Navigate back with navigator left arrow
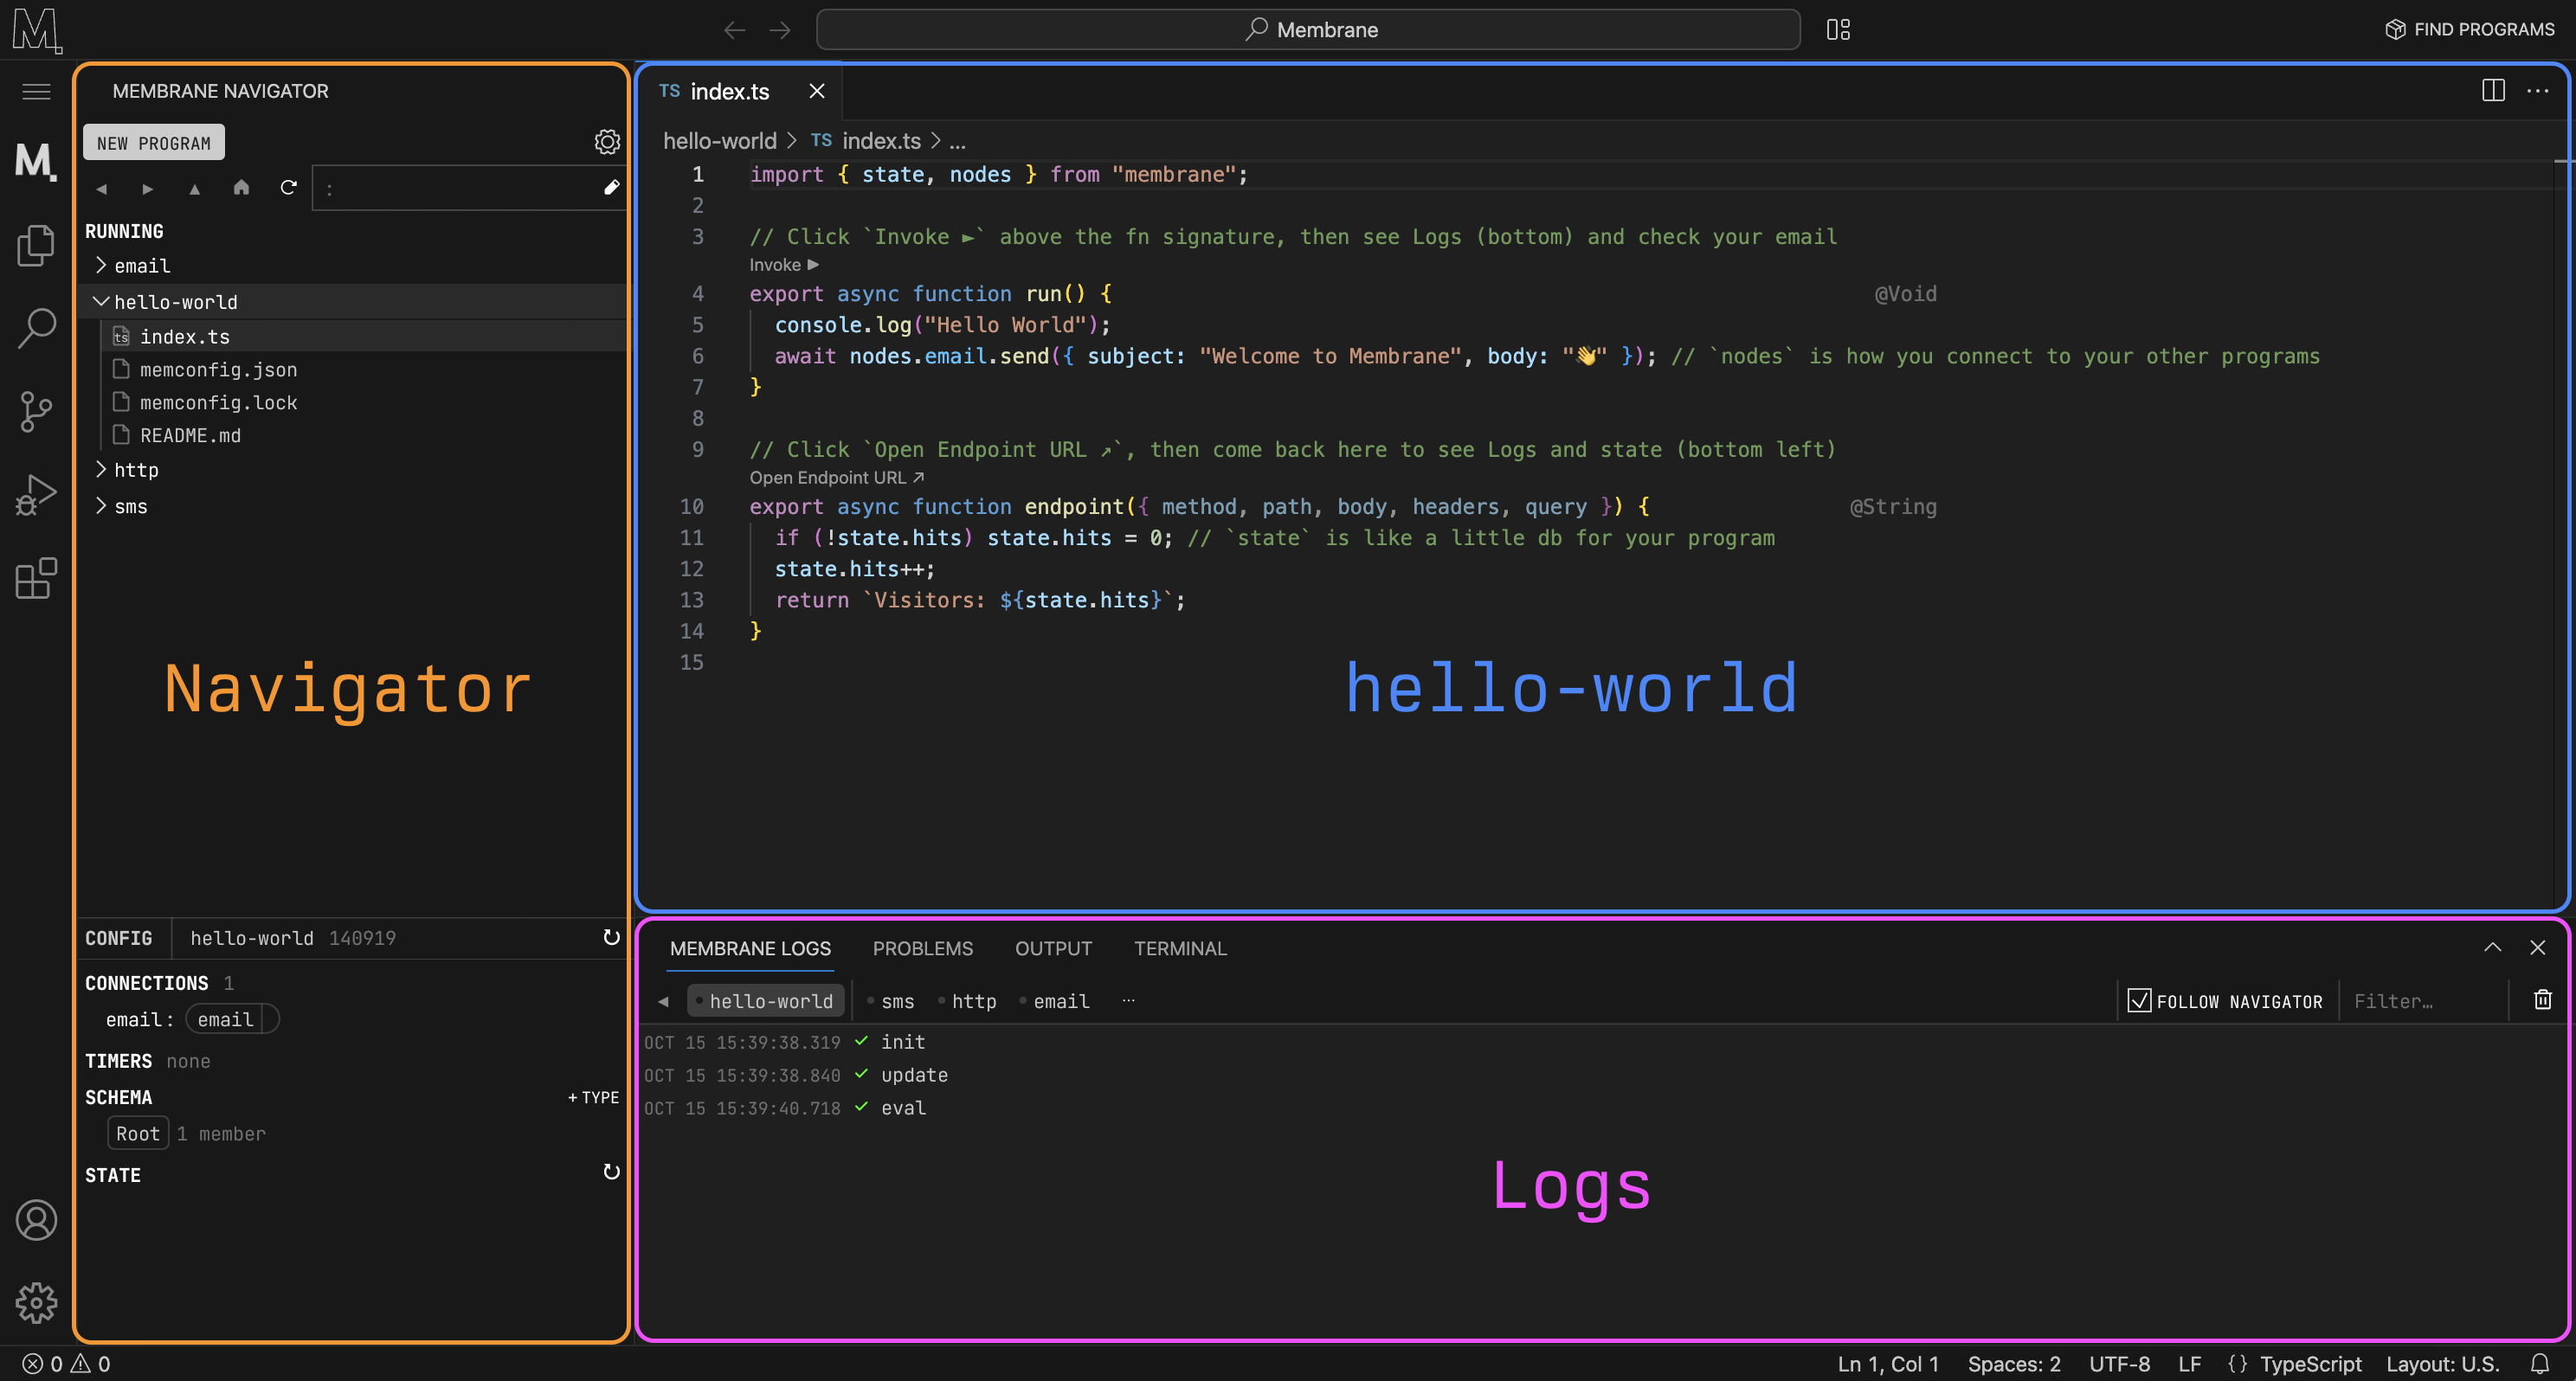The width and height of the screenshot is (2576, 1381). (101, 188)
